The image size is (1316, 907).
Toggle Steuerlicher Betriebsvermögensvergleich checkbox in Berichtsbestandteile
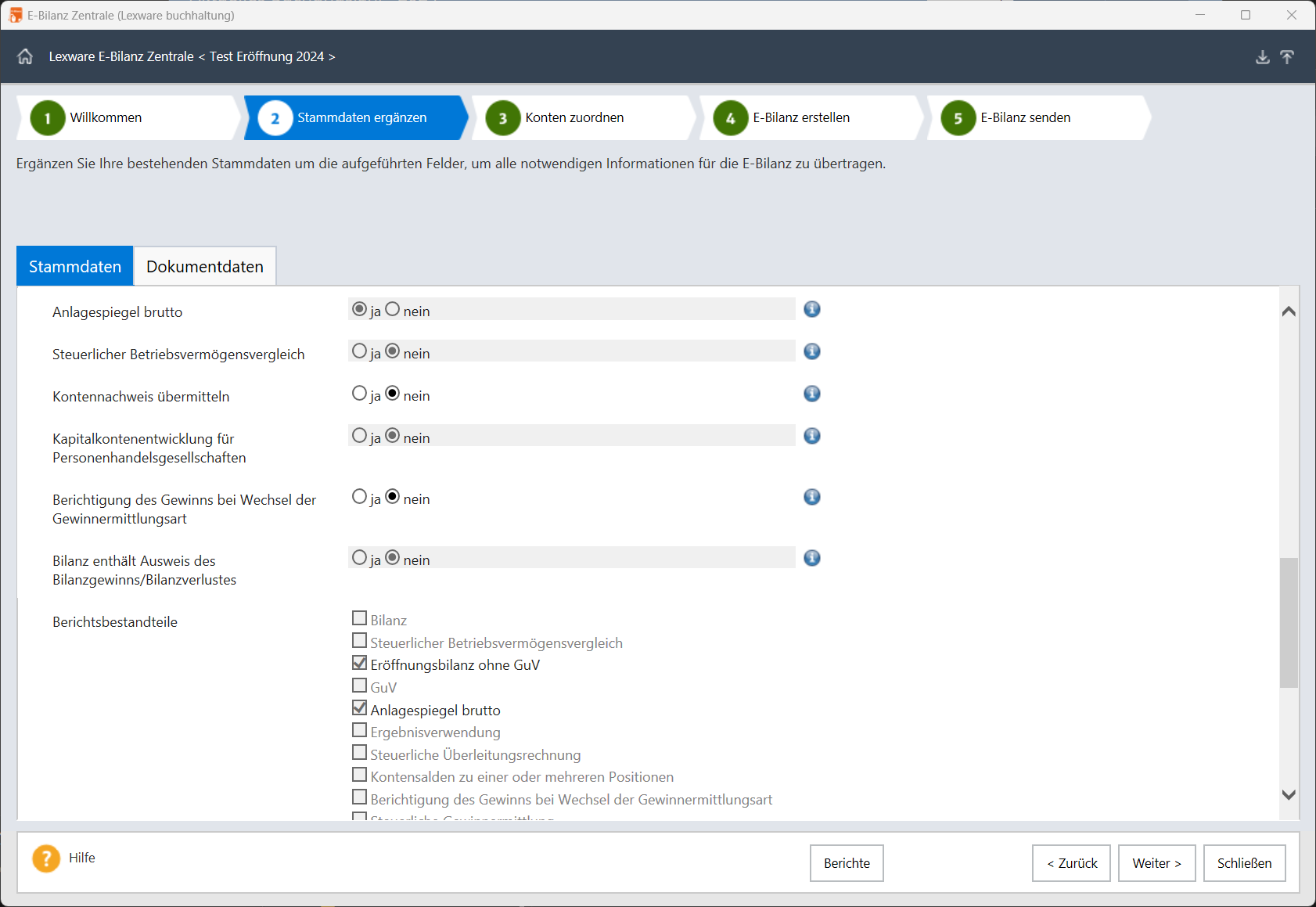(360, 641)
